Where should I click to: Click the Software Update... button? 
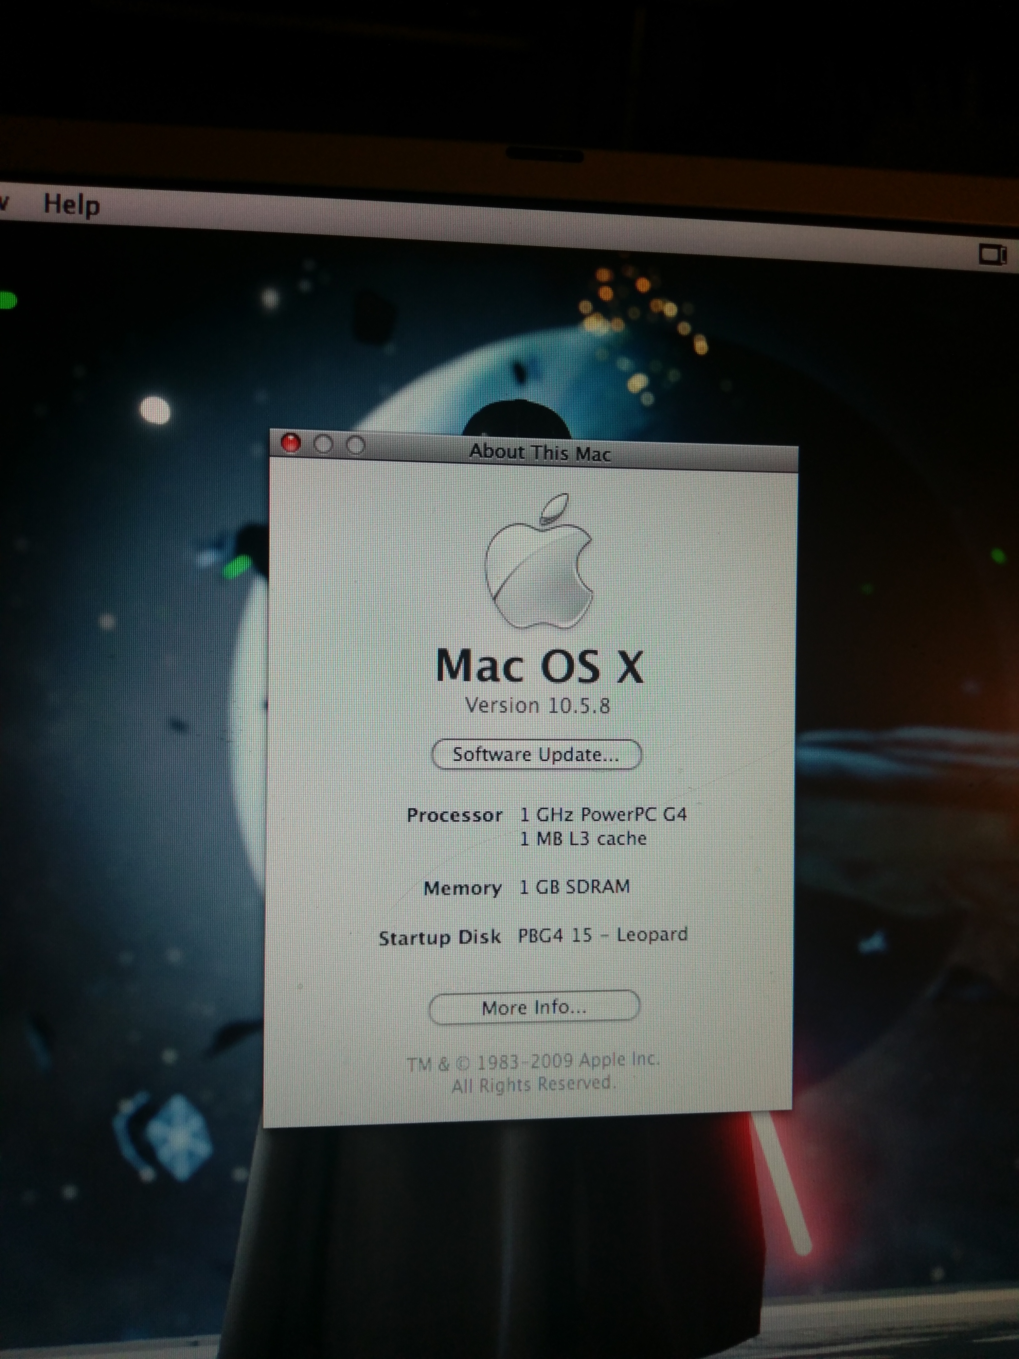click(x=536, y=755)
